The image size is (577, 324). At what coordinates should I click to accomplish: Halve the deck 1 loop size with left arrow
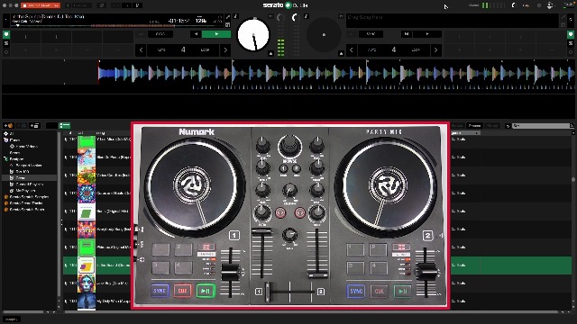pyautogui.click(x=141, y=50)
